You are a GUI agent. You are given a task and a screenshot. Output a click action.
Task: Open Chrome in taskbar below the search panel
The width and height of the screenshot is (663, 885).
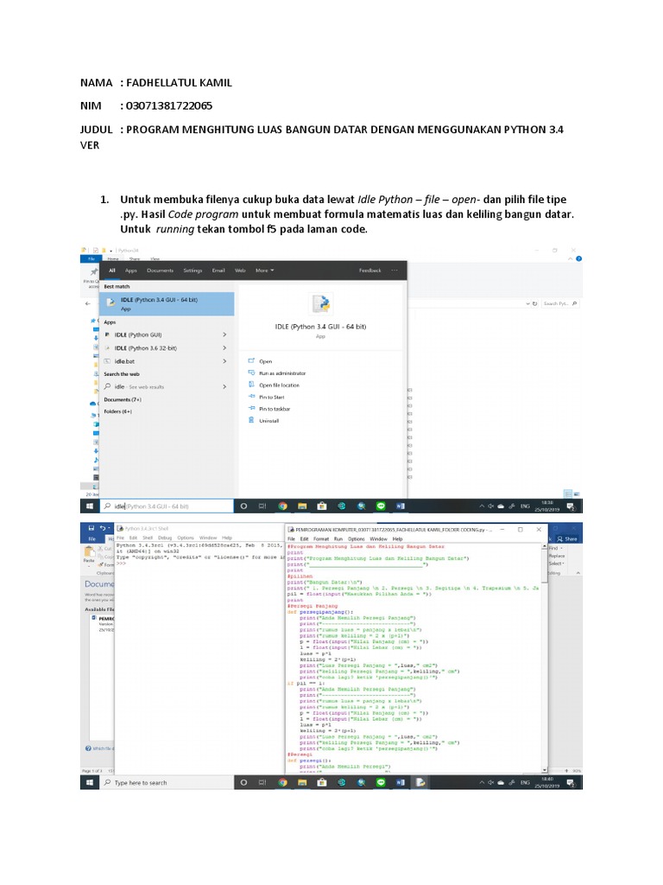(282, 506)
